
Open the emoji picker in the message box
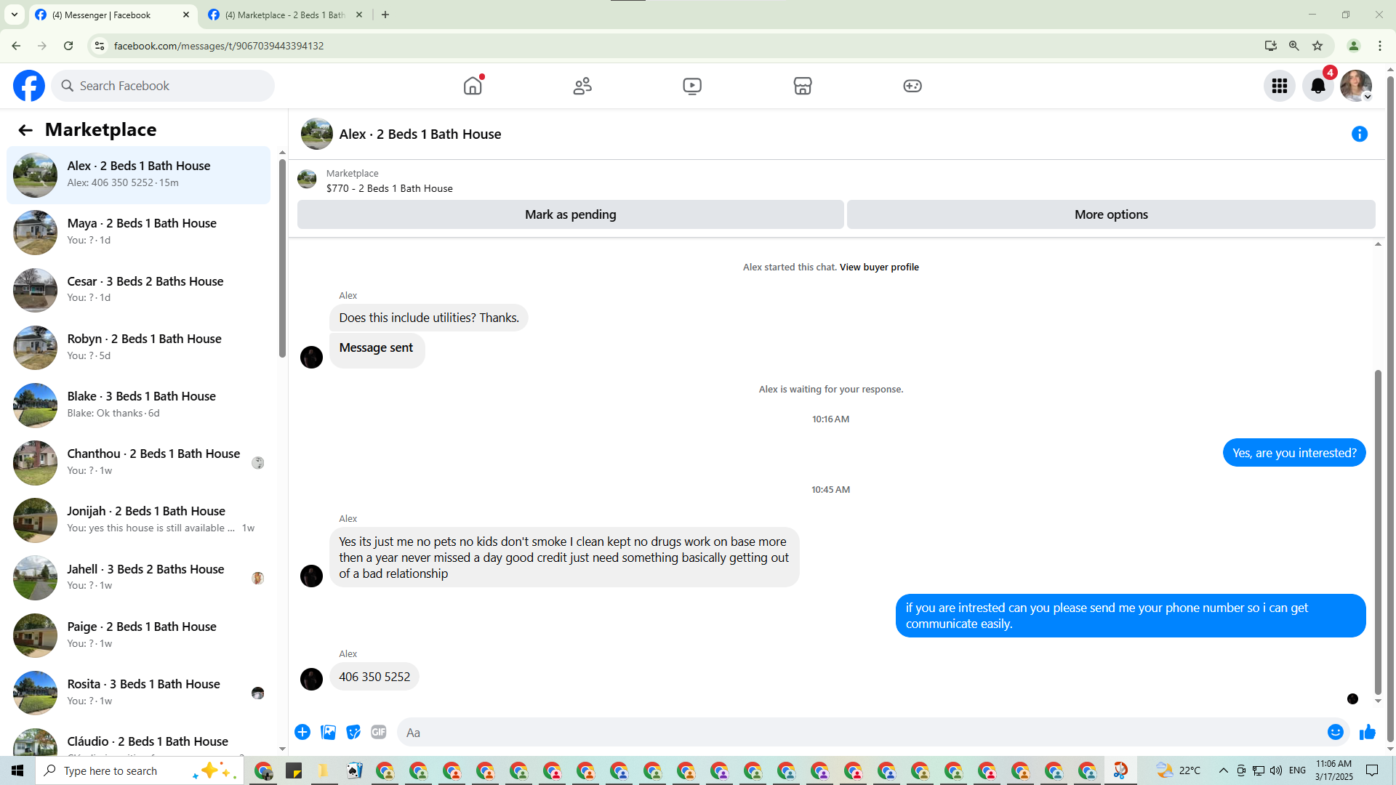1336,732
